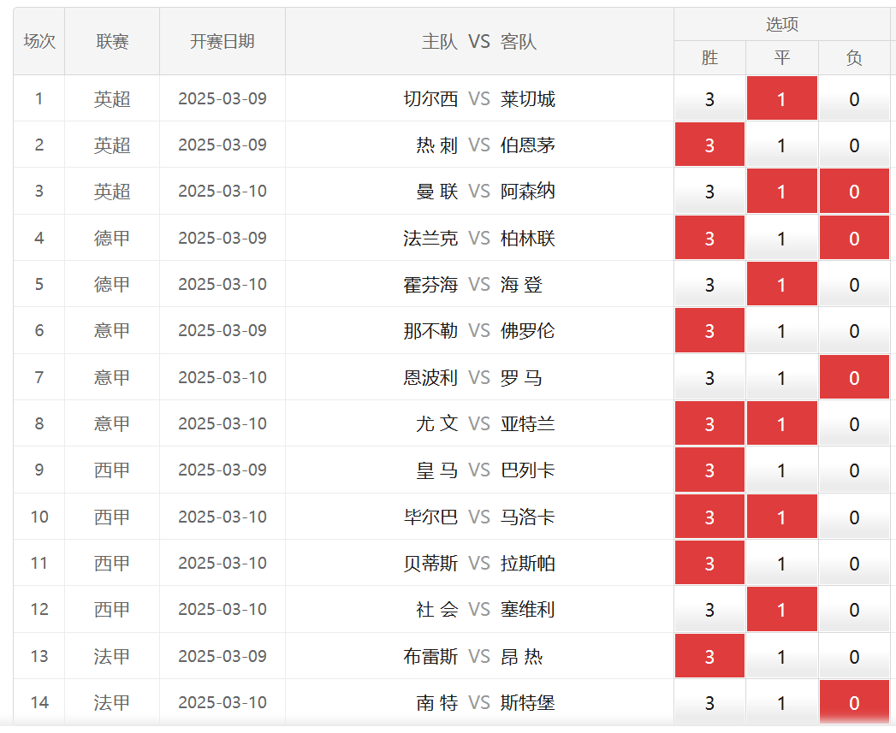The height and width of the screenshot is (733, 896).
Task: Click the match text 切尔西 VS 莱切城
Action: click(x=479, y=99)
